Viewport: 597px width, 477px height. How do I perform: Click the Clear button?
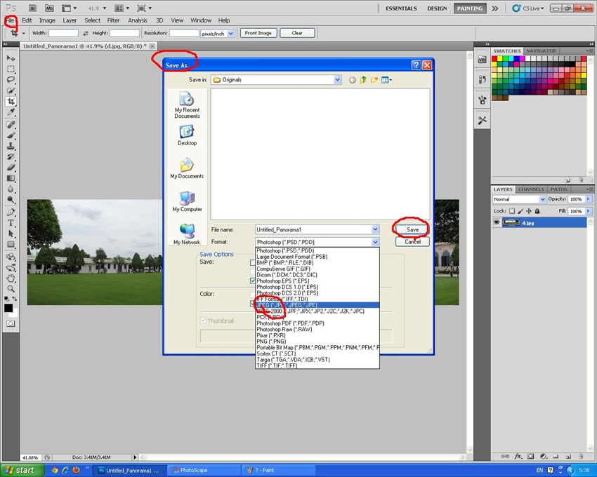click(297, 33)
